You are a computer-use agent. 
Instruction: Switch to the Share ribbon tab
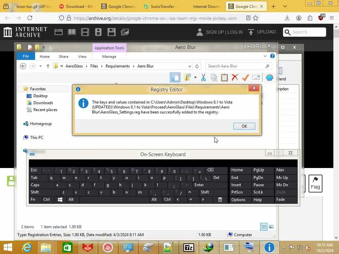tap(64, 56)
